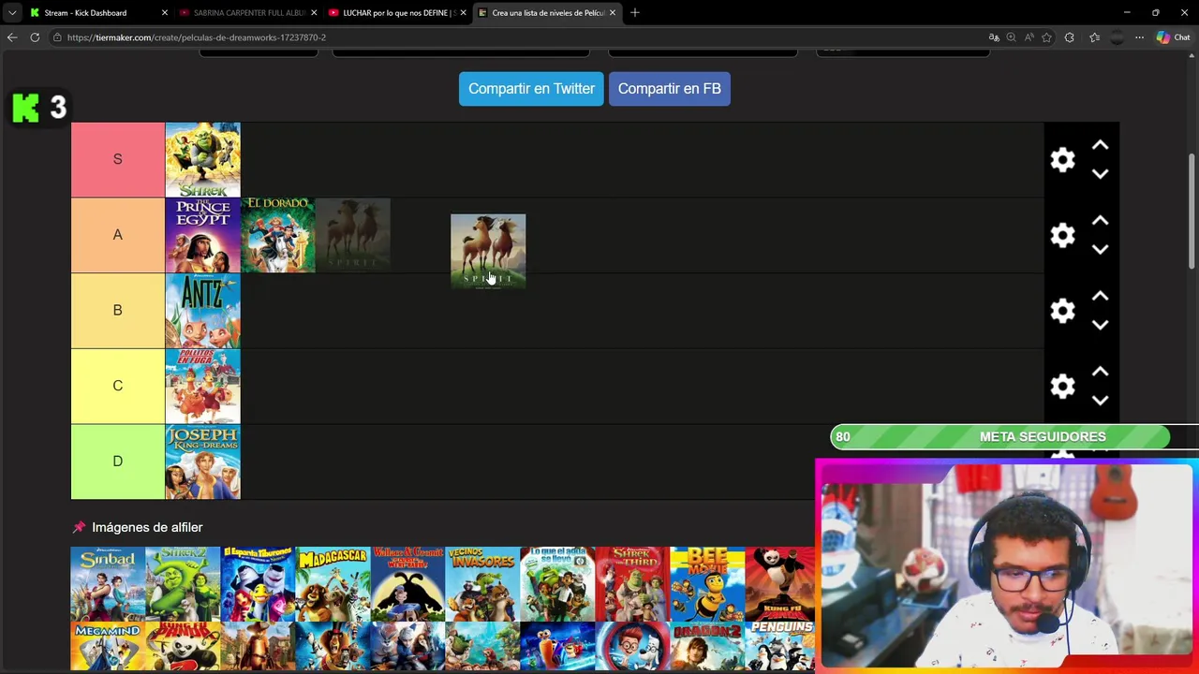Open the favorites list icon
The height and width of the screenshot is (674, 1199).
pyautogui.click(x=1094, y=37)
